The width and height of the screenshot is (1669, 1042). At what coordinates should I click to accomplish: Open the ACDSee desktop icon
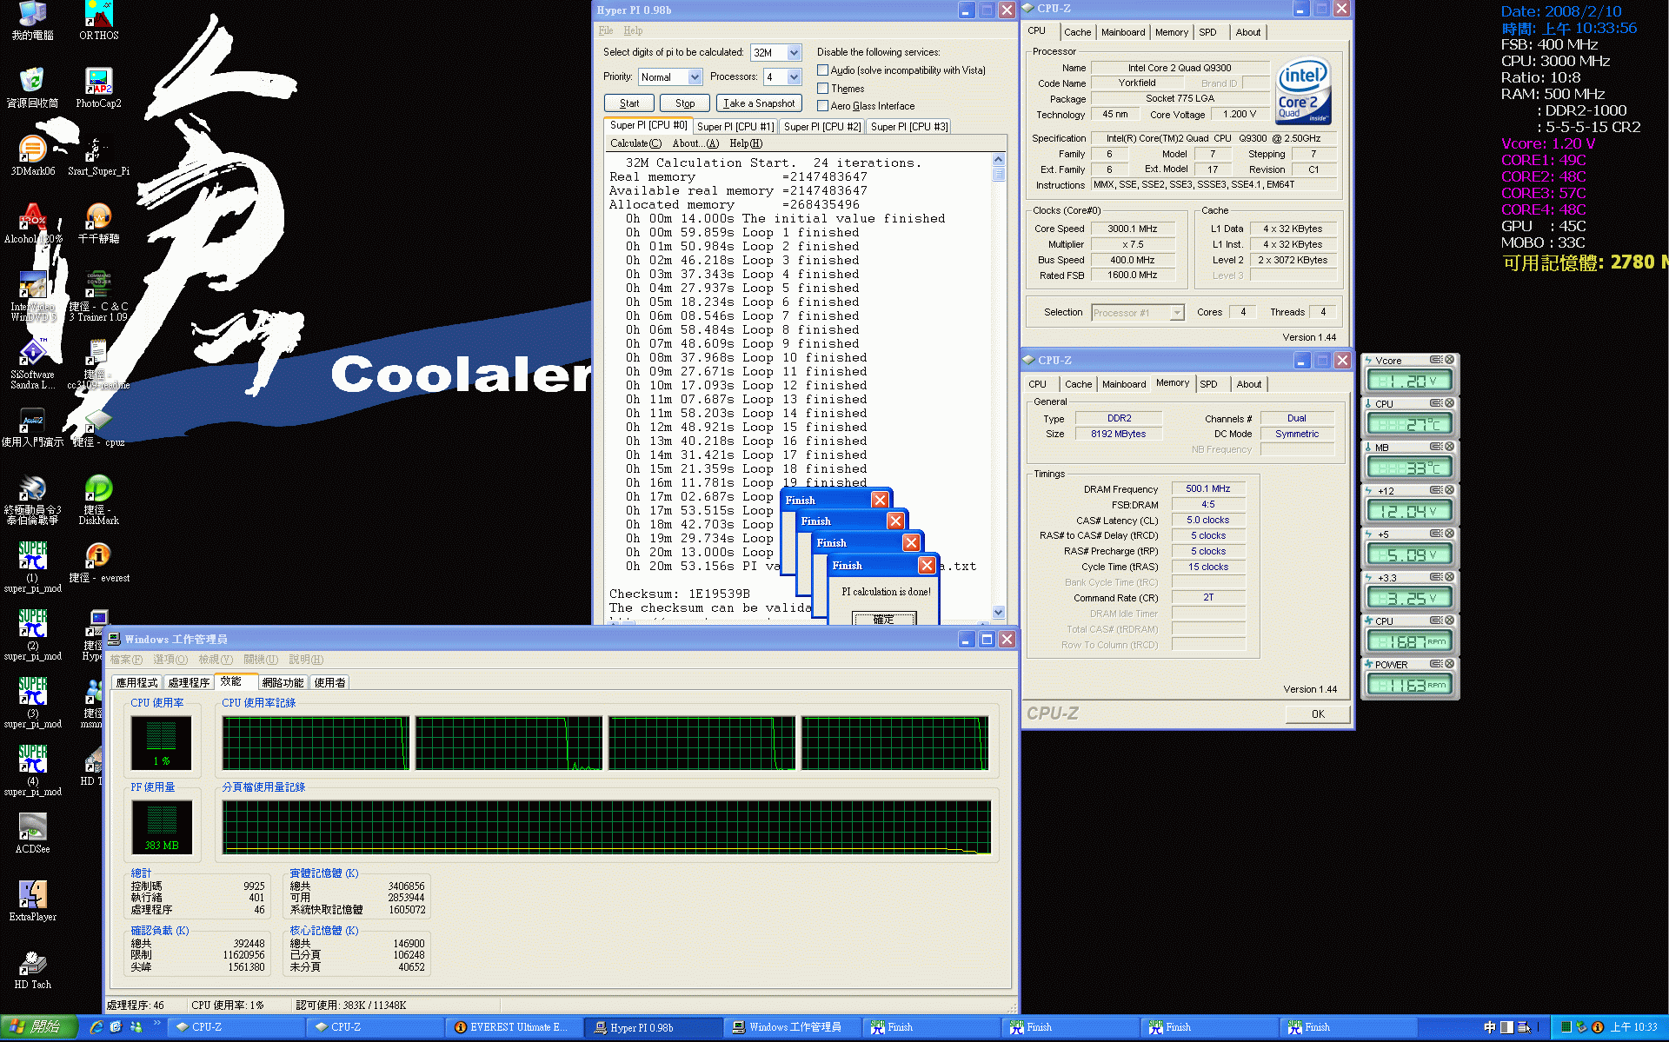click(32, 828)
